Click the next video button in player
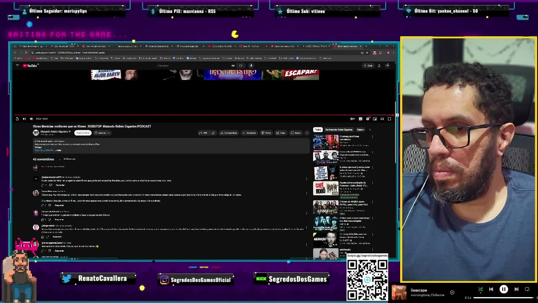 tap(24, 119)
